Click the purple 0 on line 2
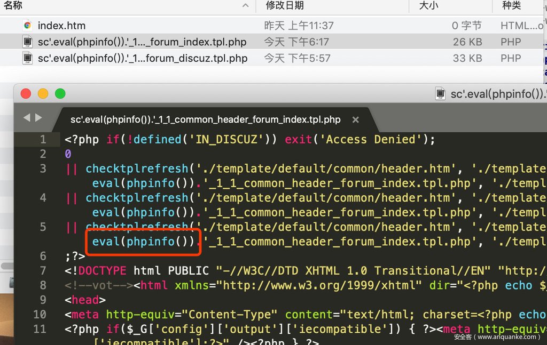The width and height of the screenshot is (547, 345). click(x=68, y=154)
